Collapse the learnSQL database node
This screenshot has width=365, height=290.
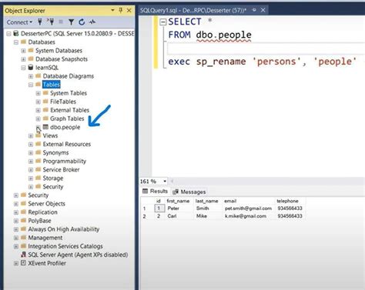click(x=23, y=68)
